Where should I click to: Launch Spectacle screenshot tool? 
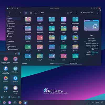coord(15,80)
